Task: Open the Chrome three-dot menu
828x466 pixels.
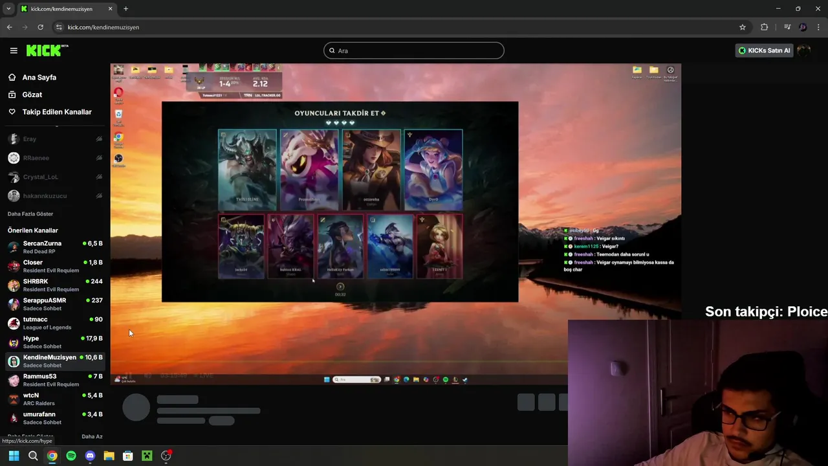Action: pos(819,27)
